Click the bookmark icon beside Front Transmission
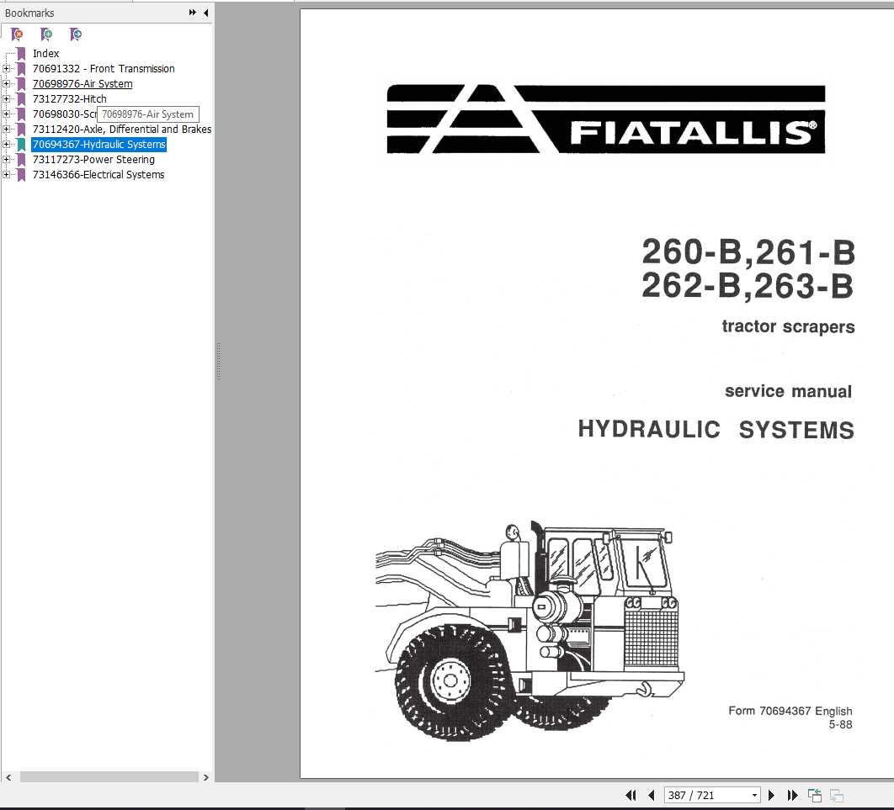The image size is (894, 810). pyautogui.click(x=21, y=69)
